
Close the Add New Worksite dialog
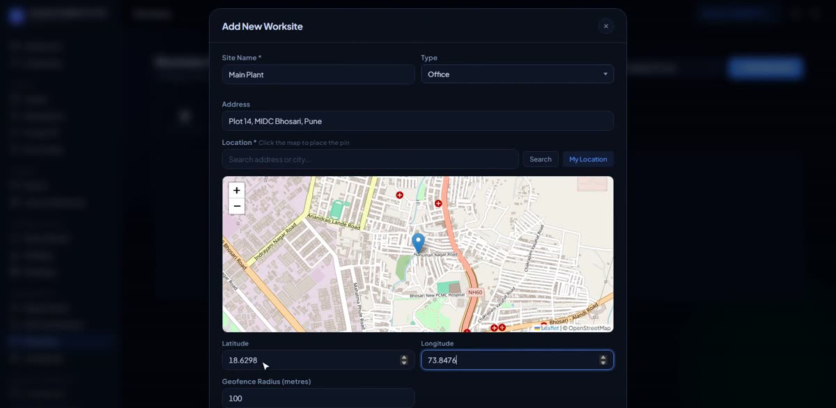click(605, 26)
